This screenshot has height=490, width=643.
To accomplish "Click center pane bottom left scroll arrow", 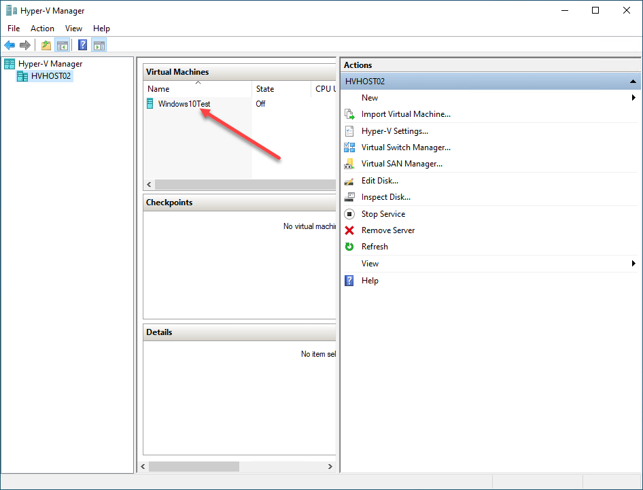I will click(x=143, y=467).
